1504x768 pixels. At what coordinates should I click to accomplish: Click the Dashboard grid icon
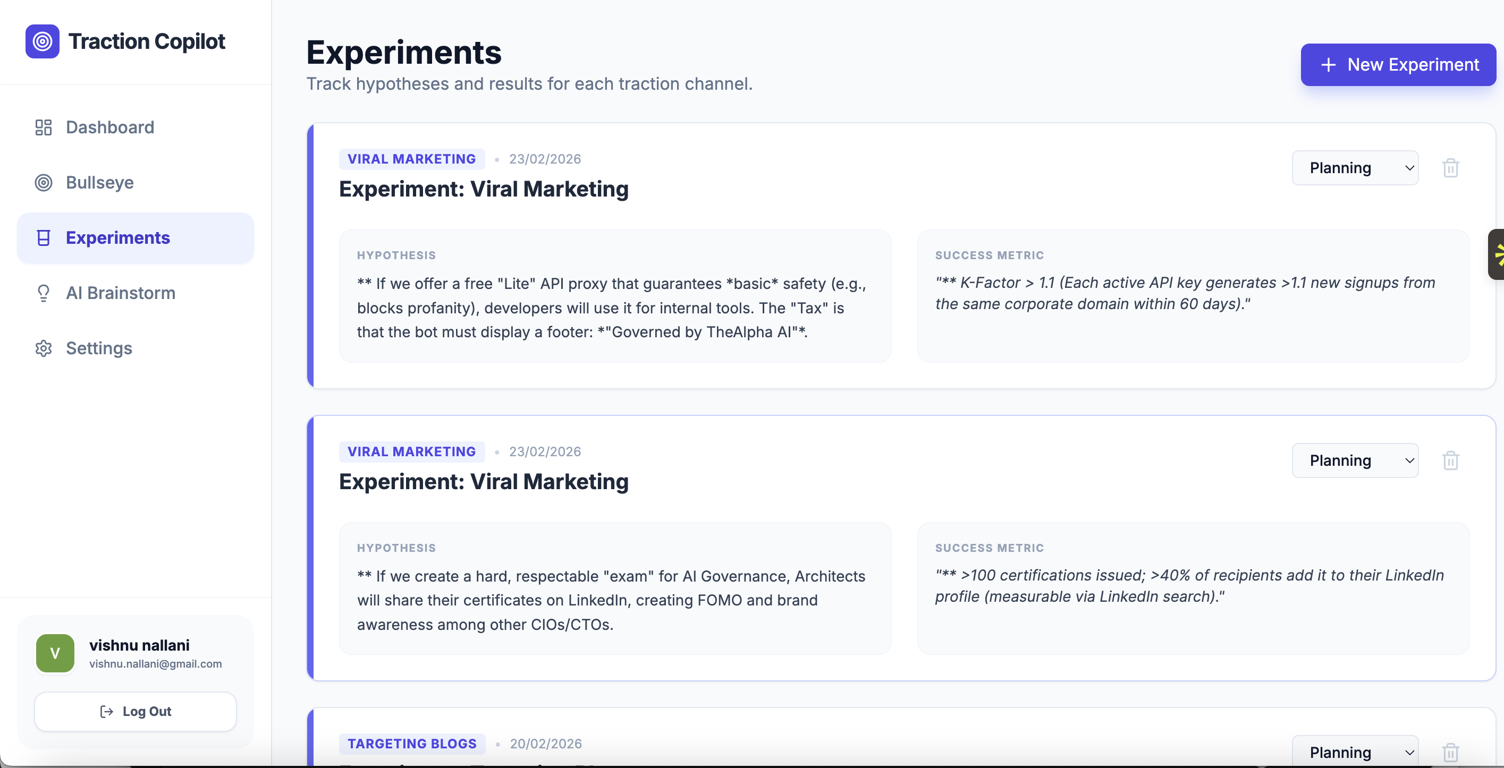pos(43,127)
